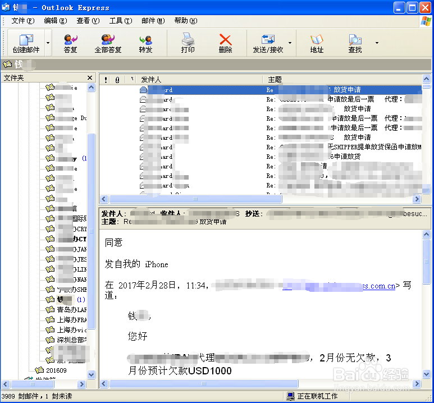Click folder pane horizontal scroll right arrow
This screenshot has width=434, height=403.
[x=81, y=384]
